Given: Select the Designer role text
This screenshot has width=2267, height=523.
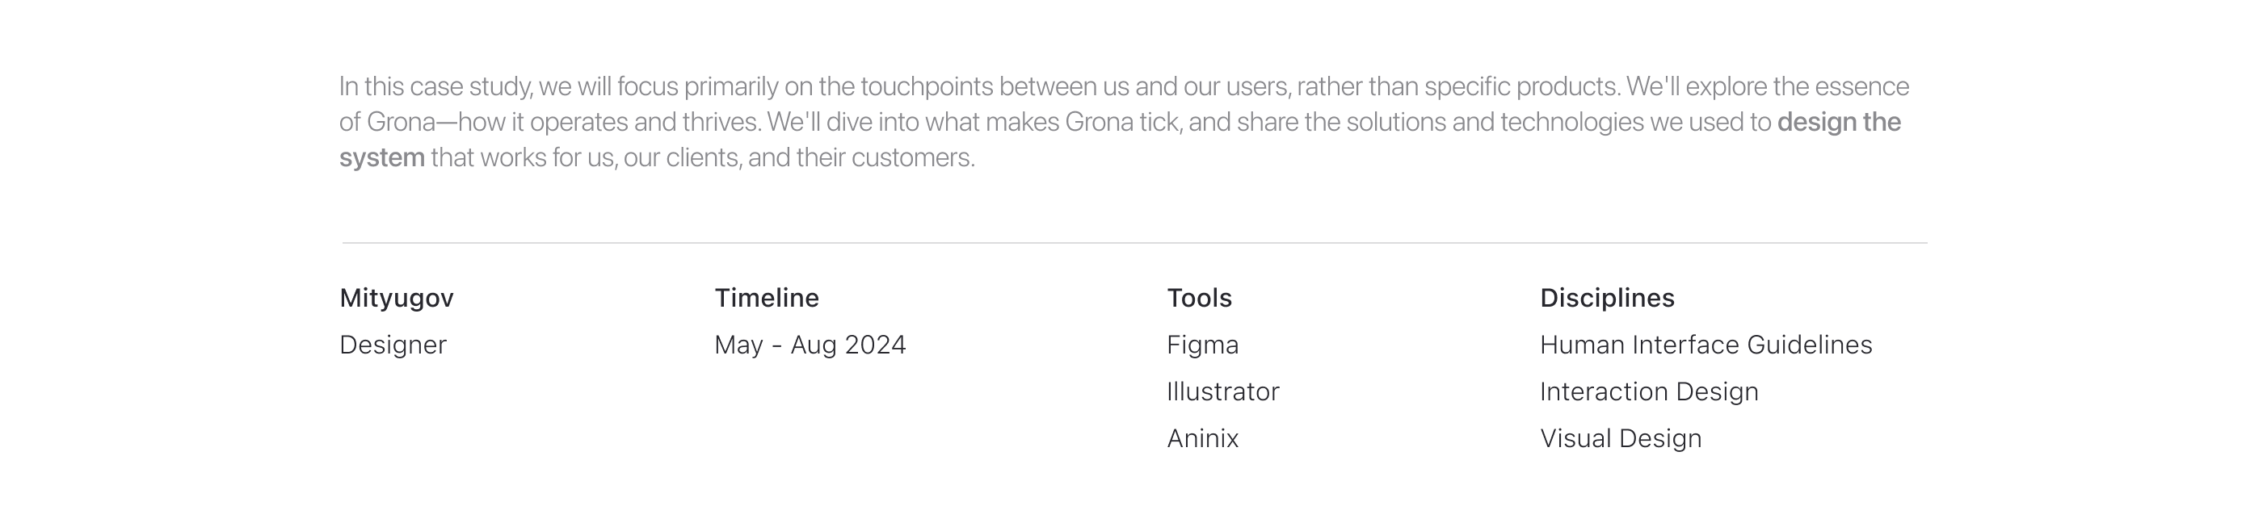Looking at the screenshot, I should [x=393, y=345].
